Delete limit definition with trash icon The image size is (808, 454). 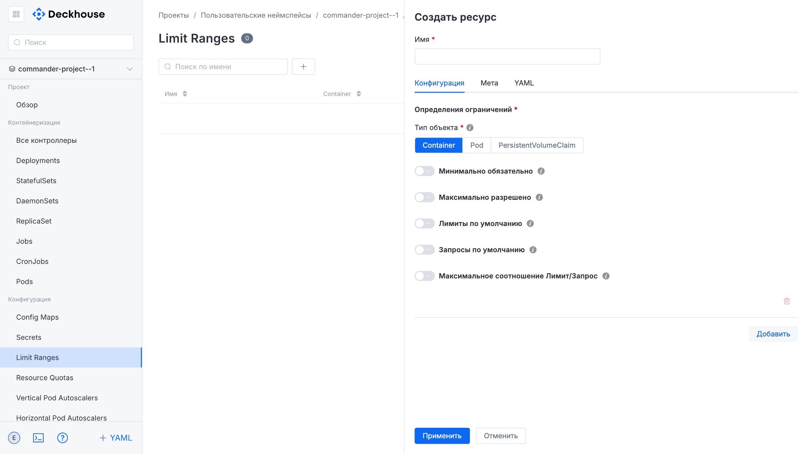(x=787, y=301)
